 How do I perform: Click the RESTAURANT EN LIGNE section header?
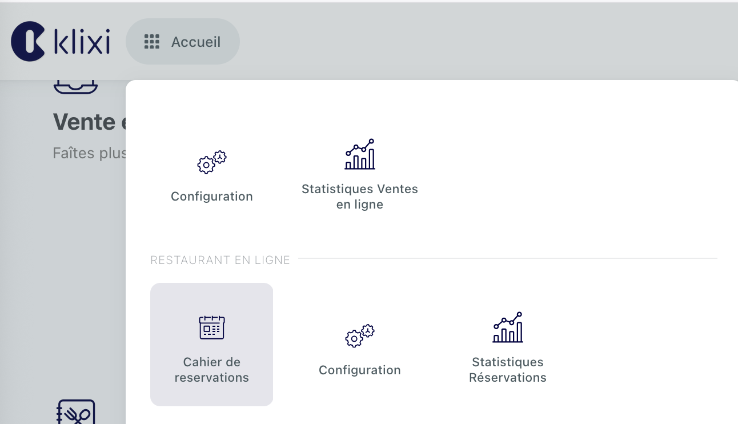tap(220, 261)
